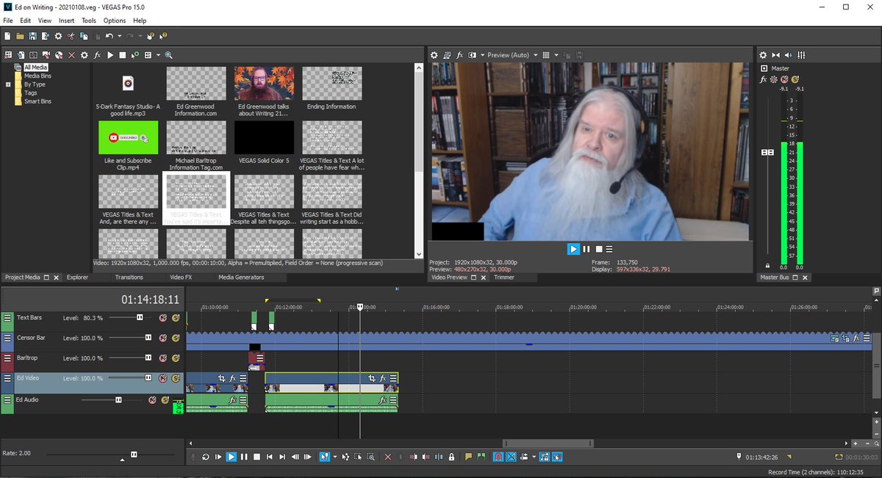
Task: Open the Ed Video track hamburger menu
Action: tap(7, 380)
